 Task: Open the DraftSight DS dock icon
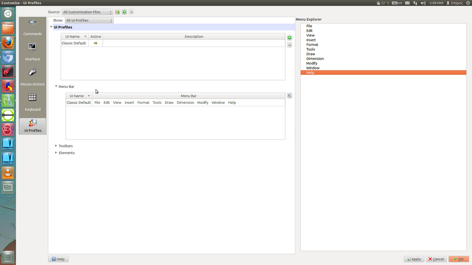click(x=8, y=101)
